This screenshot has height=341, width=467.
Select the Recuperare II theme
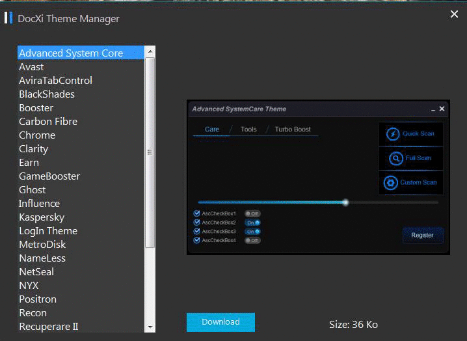81,327
